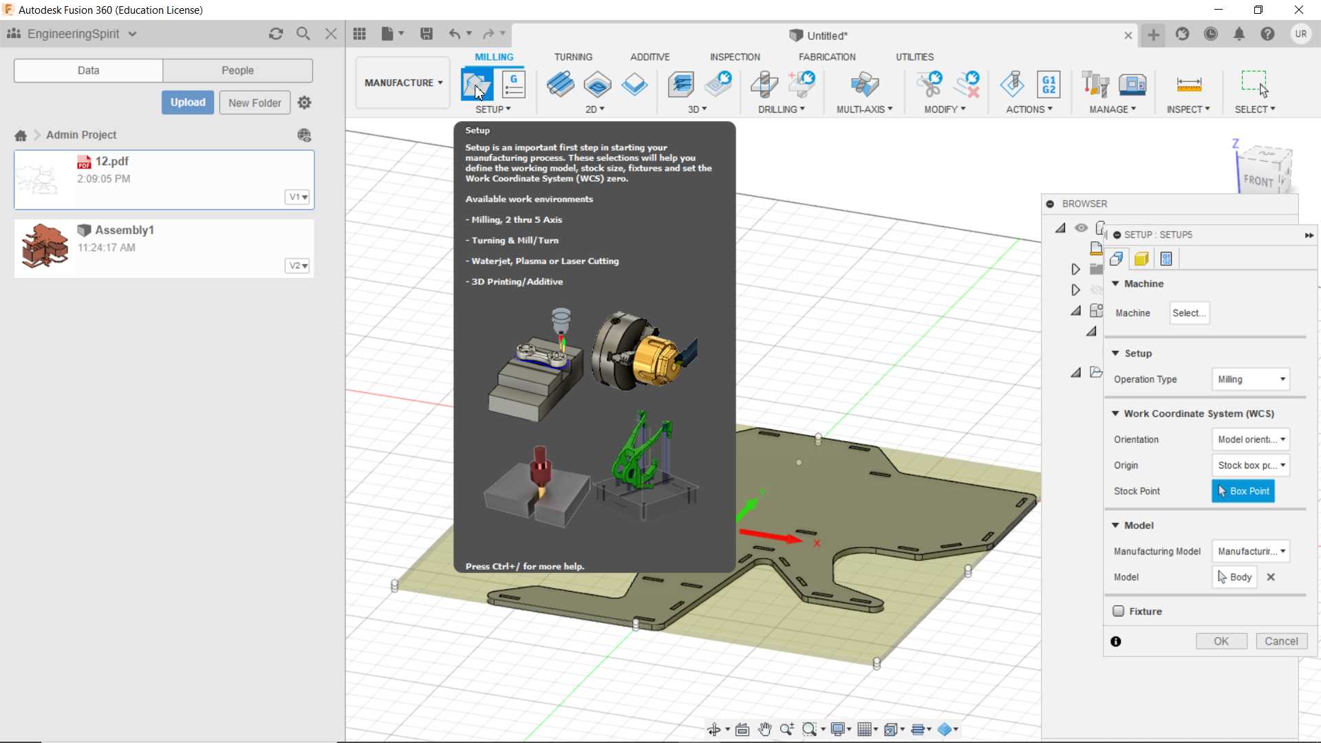Open the Manufacturing Model dropdown
Screen dimensions: 1321x743
tap(1251, 551)
